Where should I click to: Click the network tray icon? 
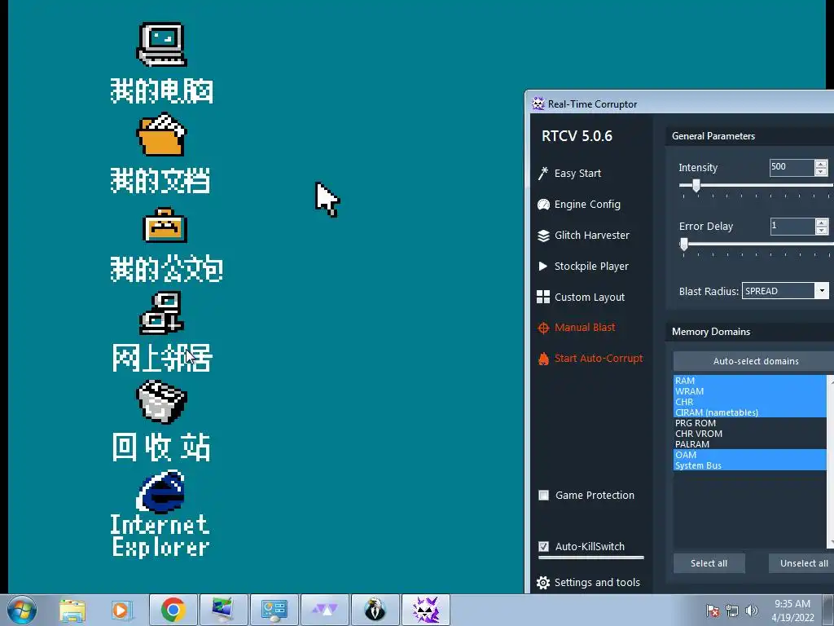(732, 611)
